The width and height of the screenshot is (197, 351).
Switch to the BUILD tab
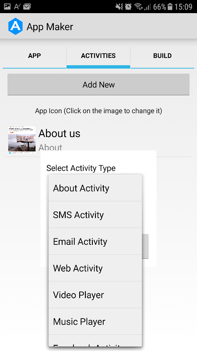coord(162,56)
